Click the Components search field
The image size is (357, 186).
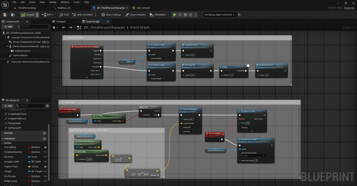[x=32, y=27]
